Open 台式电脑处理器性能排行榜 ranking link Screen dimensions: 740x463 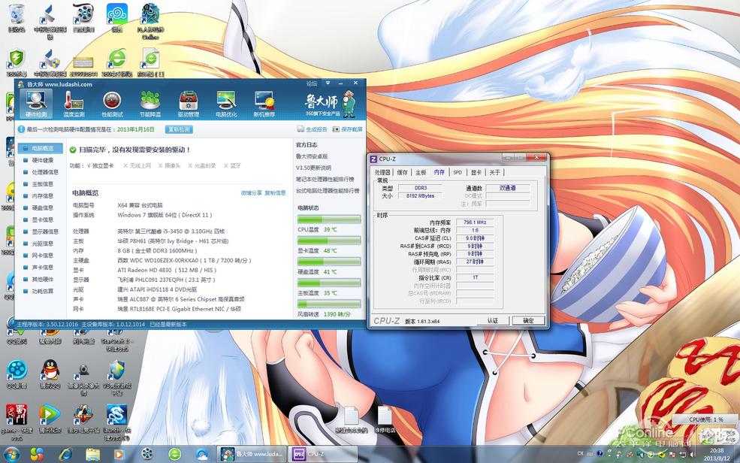pos(328,191)
